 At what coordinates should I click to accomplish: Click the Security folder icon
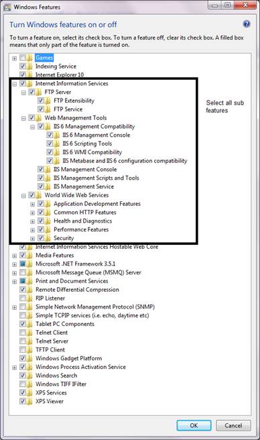click(x=48, y=238)
